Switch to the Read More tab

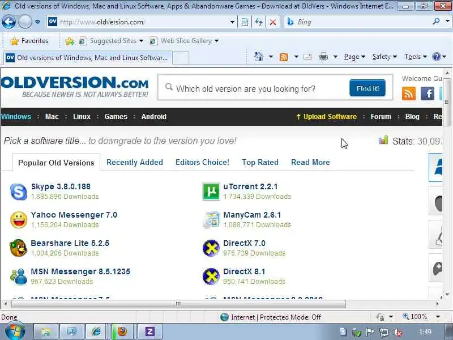[x=310, y=162]
